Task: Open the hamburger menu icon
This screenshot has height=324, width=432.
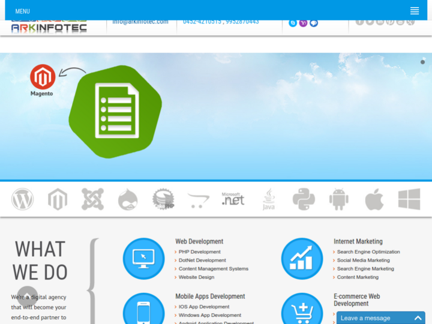Action: (414, 11)
